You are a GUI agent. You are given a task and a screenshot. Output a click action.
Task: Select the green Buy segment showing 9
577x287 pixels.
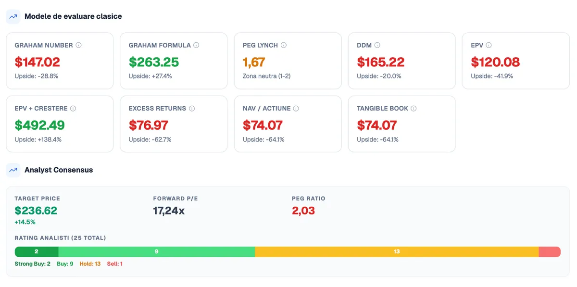tap(157, 251)
